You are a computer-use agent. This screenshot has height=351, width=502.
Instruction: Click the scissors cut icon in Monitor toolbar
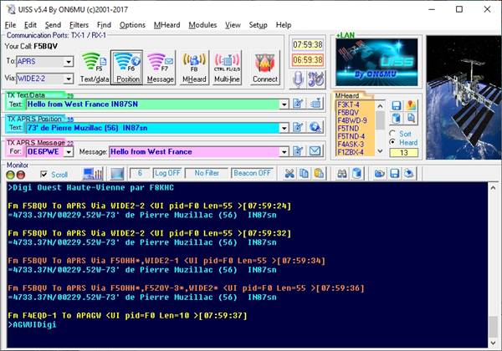coord(289,174)
